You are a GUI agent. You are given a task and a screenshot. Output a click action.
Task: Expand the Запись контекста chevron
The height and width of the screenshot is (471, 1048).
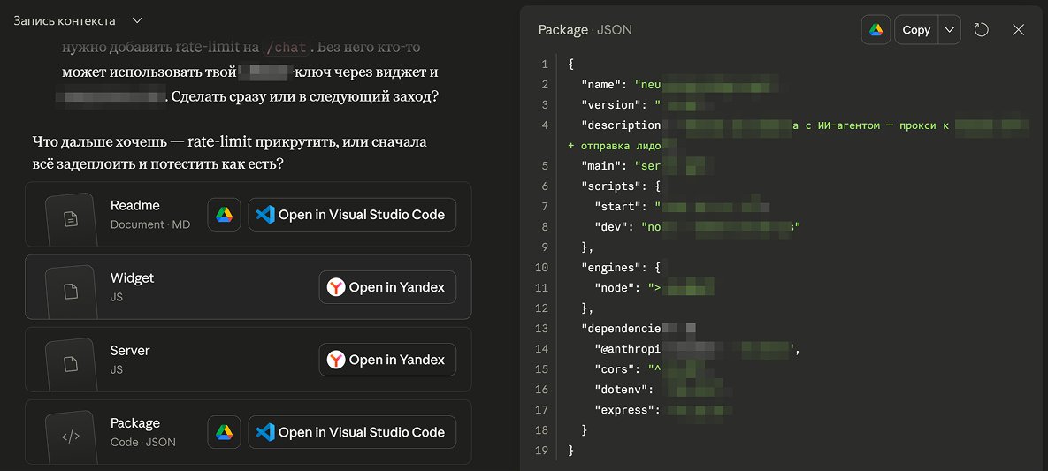click(137, 20)
